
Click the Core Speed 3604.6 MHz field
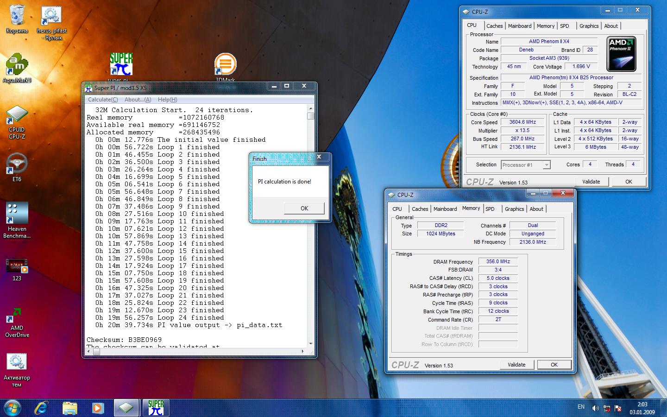coord(522,122)
